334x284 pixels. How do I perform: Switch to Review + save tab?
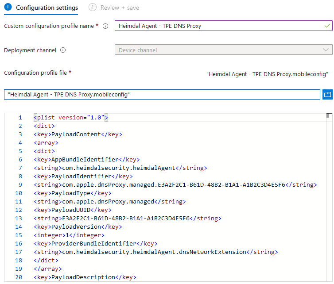click(x=114, y=8)
